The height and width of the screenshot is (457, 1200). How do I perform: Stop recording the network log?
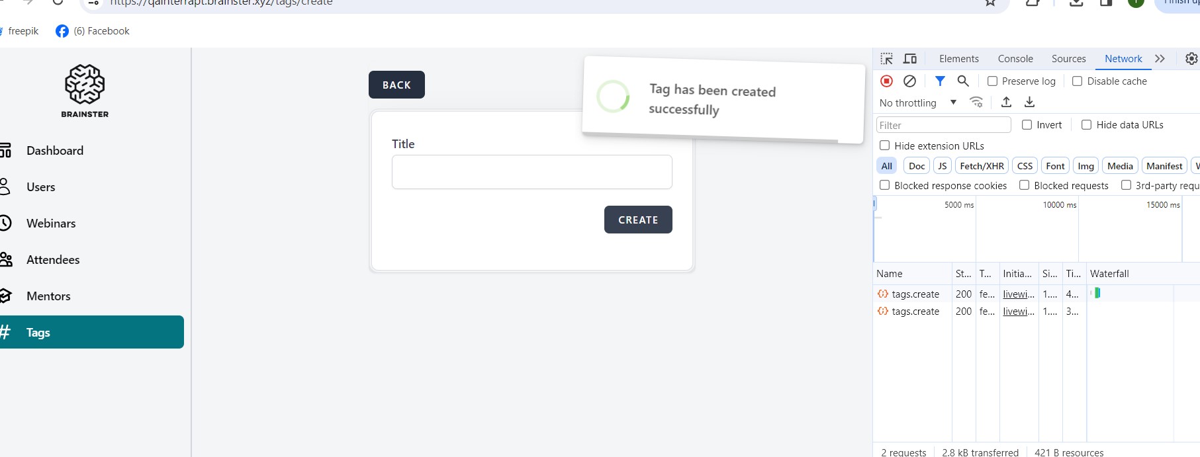coord(887,81)
